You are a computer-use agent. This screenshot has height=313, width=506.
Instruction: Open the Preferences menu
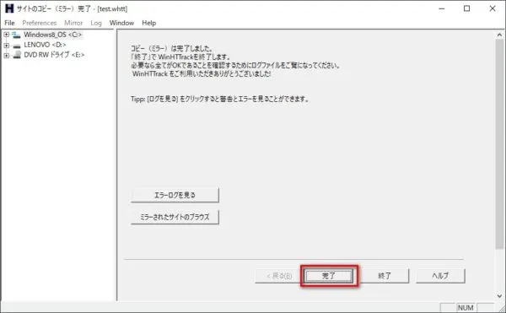[40, 23]
